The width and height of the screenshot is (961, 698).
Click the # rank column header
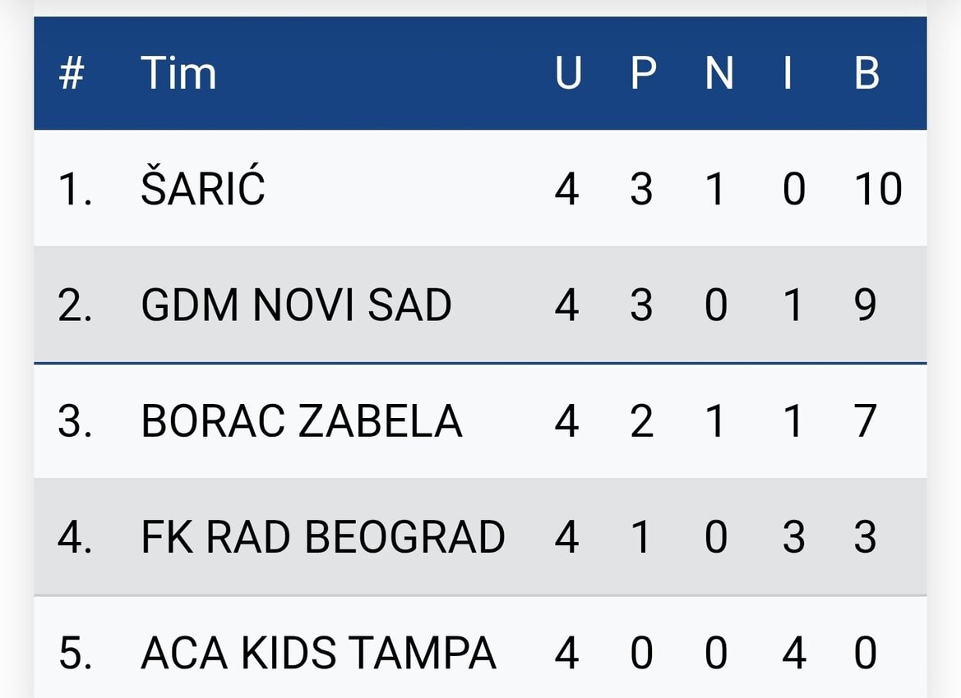point(71,73)
